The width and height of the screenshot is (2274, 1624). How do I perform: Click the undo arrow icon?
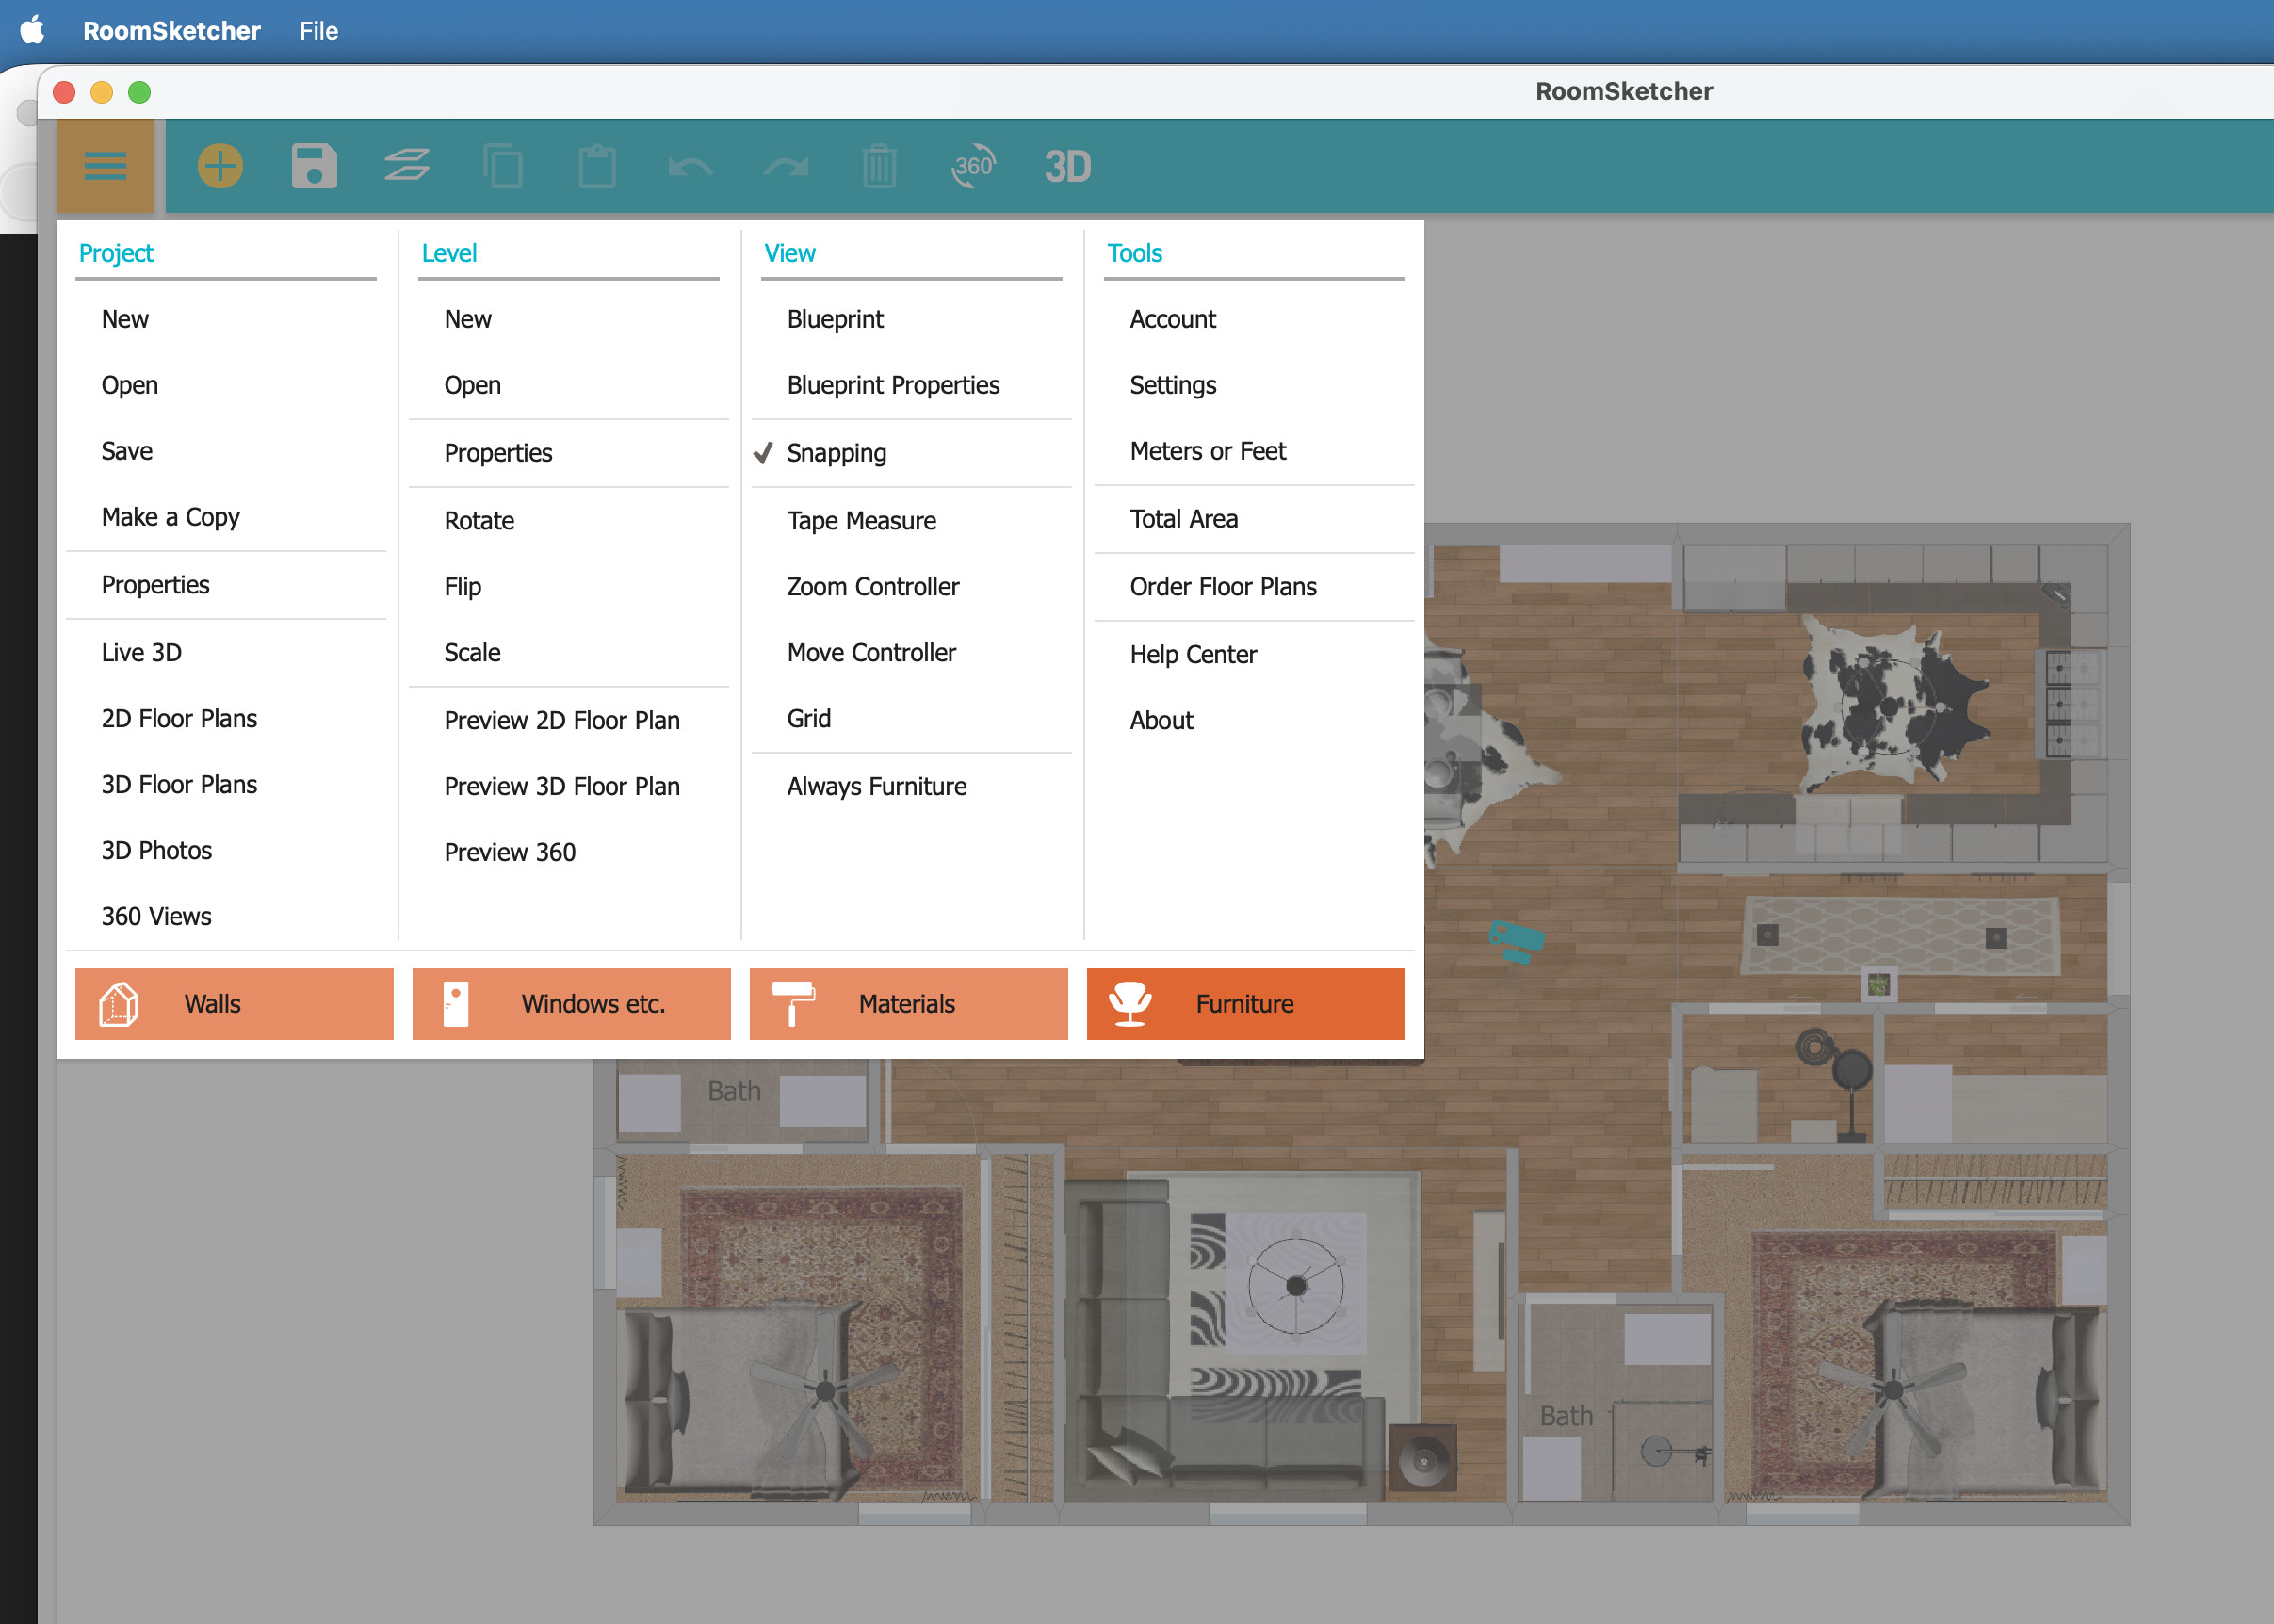click(690, 166)
